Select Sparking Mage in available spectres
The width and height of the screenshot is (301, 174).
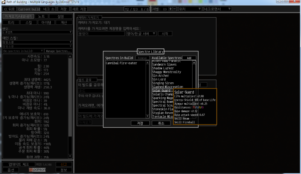point(163,98)
